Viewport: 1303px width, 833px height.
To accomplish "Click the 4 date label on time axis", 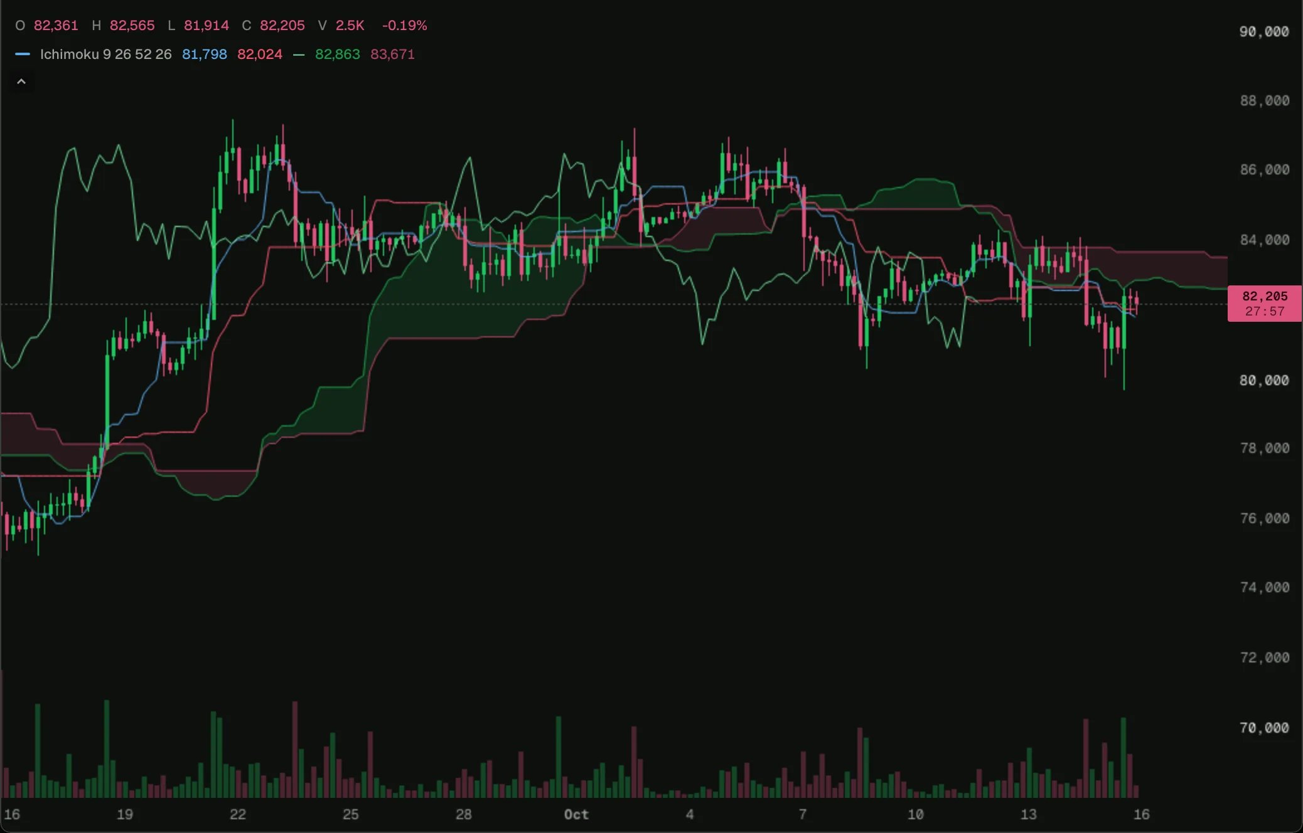I will (690, 814).
